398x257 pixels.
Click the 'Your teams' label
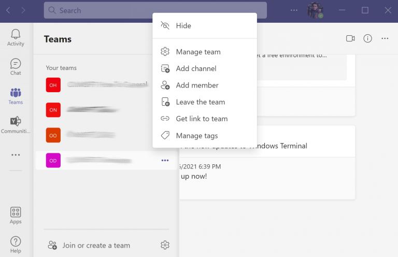(x=61, y=68)
